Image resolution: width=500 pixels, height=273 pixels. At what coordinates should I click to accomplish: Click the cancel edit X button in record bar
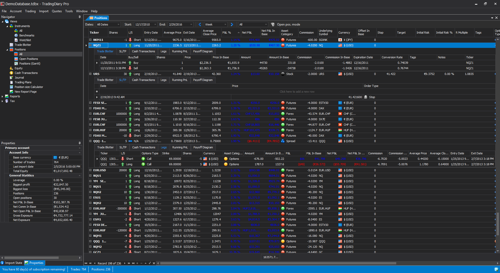click(154, 263)
